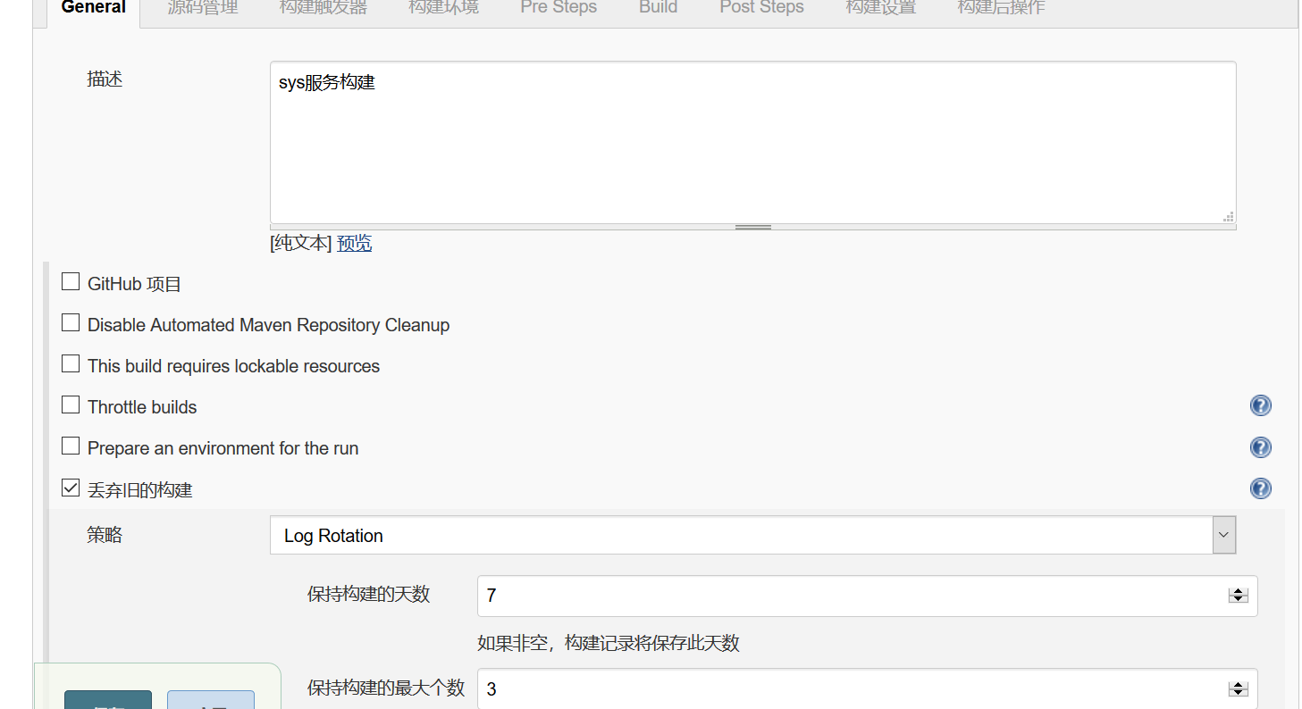This screenshot has height=709, width=1302.
Task: Click the stepper on 保持构建的天数 field
Action: 1238,595
